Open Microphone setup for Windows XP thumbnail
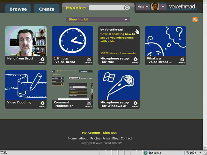207x155 pixels. 119,85
